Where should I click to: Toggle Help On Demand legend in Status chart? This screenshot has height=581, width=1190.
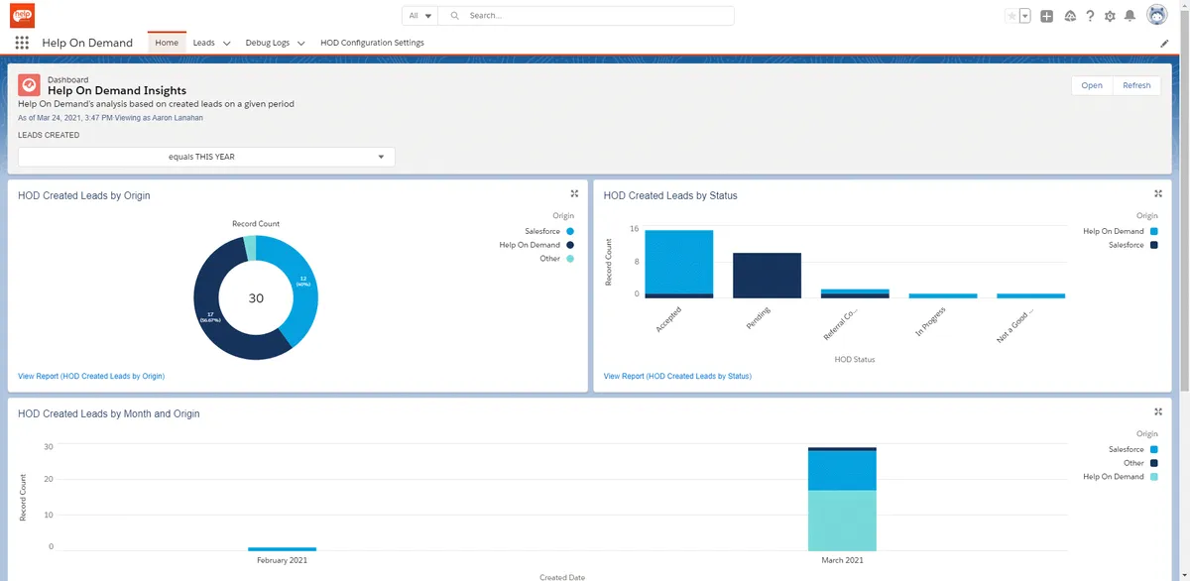[1154, 231]
